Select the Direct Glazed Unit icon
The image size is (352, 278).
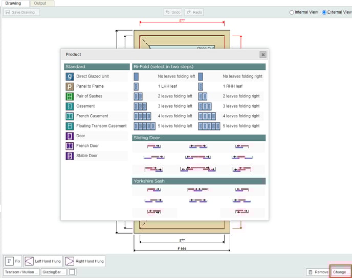70,77
